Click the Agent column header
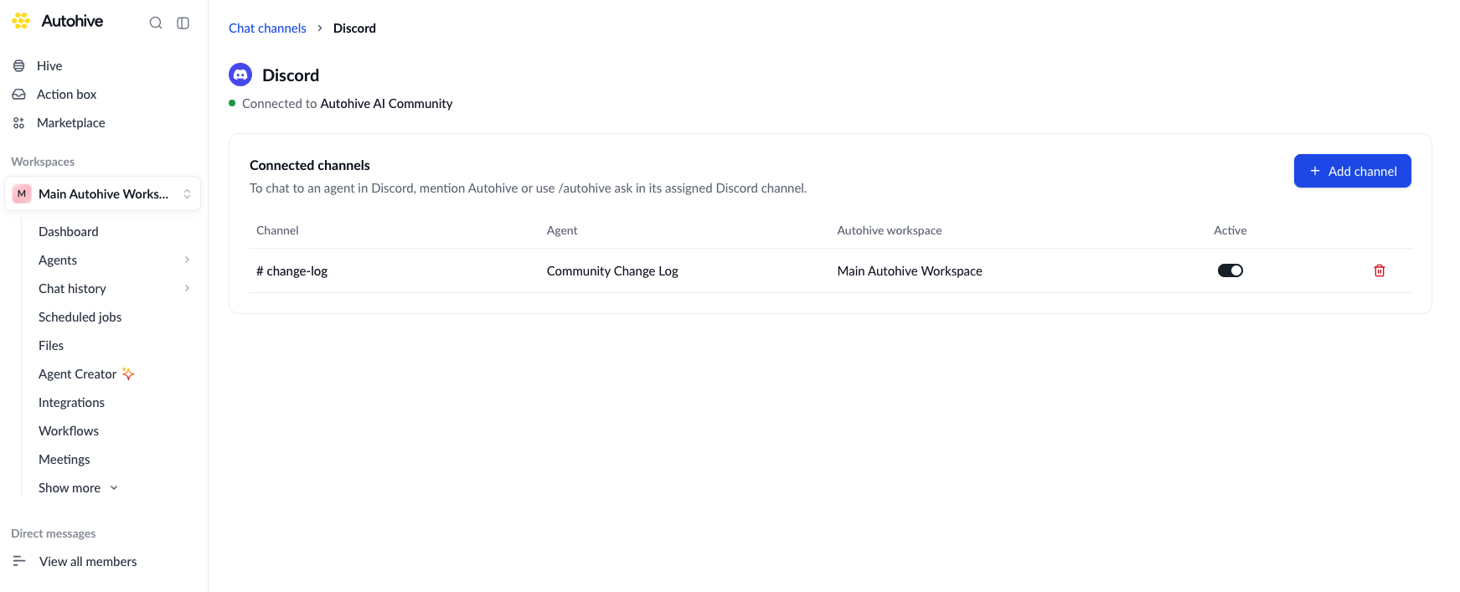The width and height of the screenshot is (1460, 592). tap(562, 230)
